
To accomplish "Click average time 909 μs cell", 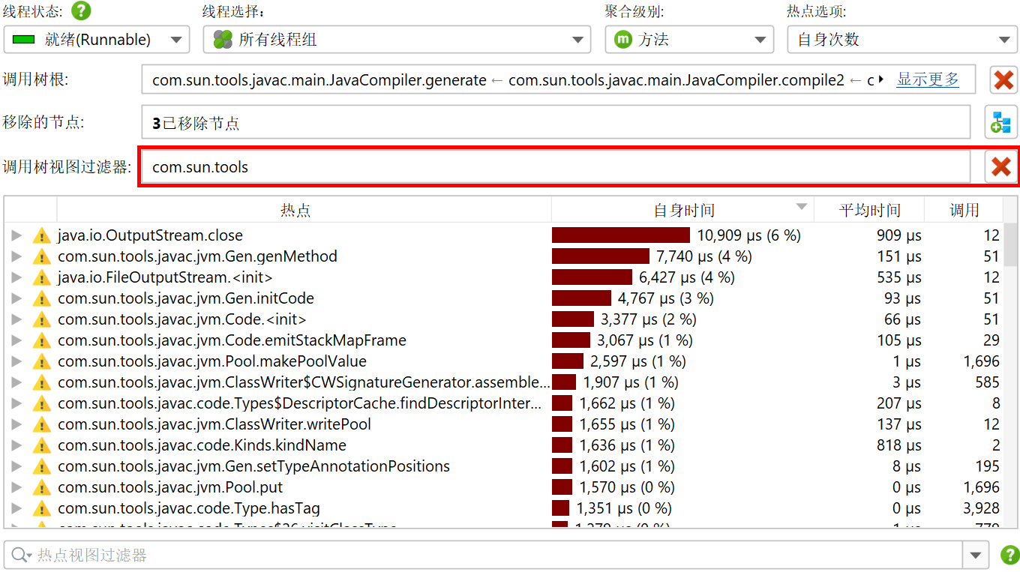I will pyautogui.click(x=898, y=235).
